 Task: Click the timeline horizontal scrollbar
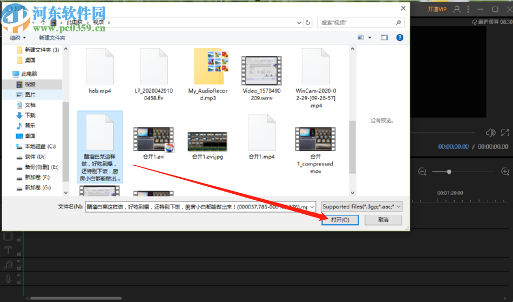pos(76,298)
